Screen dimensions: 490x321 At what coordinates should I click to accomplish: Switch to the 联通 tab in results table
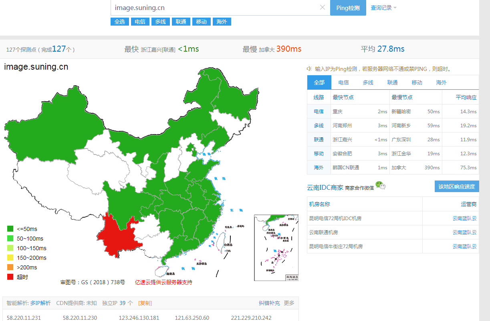393,82
